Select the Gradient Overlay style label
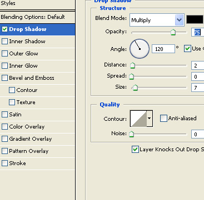This screenshot has height=200, width=204. point(31,139)
